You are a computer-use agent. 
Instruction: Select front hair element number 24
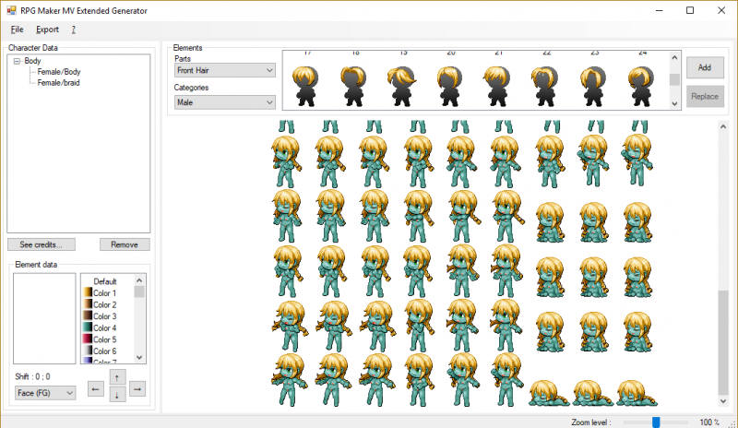click(641, 86)
